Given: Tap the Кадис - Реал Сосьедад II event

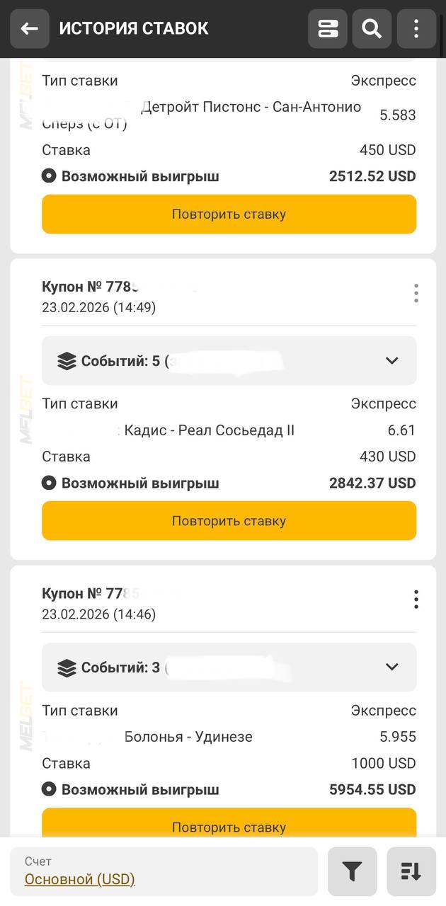Looking at the screenshot, I should tap(209, 430).
